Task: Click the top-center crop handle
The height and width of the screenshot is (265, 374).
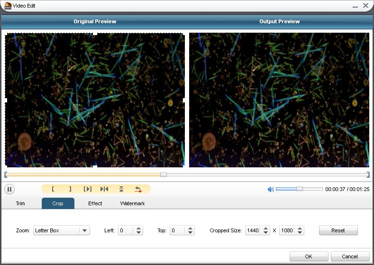Action: [x=95, y=34]
